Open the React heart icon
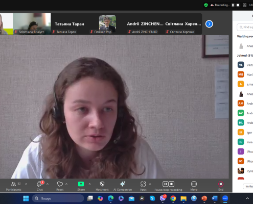Image resolution: width=253 pixels, height=204 pixels. click(60, 184)
